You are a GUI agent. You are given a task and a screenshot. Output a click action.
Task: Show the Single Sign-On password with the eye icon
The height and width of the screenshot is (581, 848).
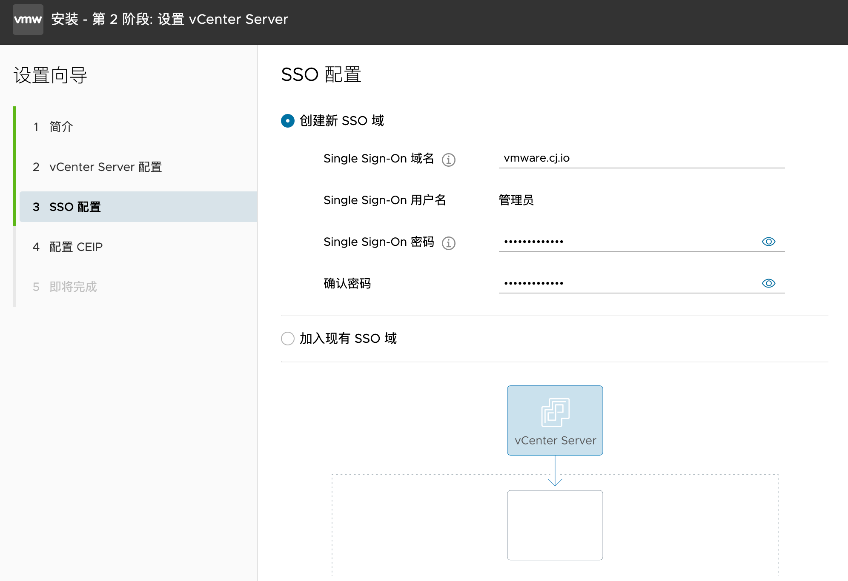[768, 242]
